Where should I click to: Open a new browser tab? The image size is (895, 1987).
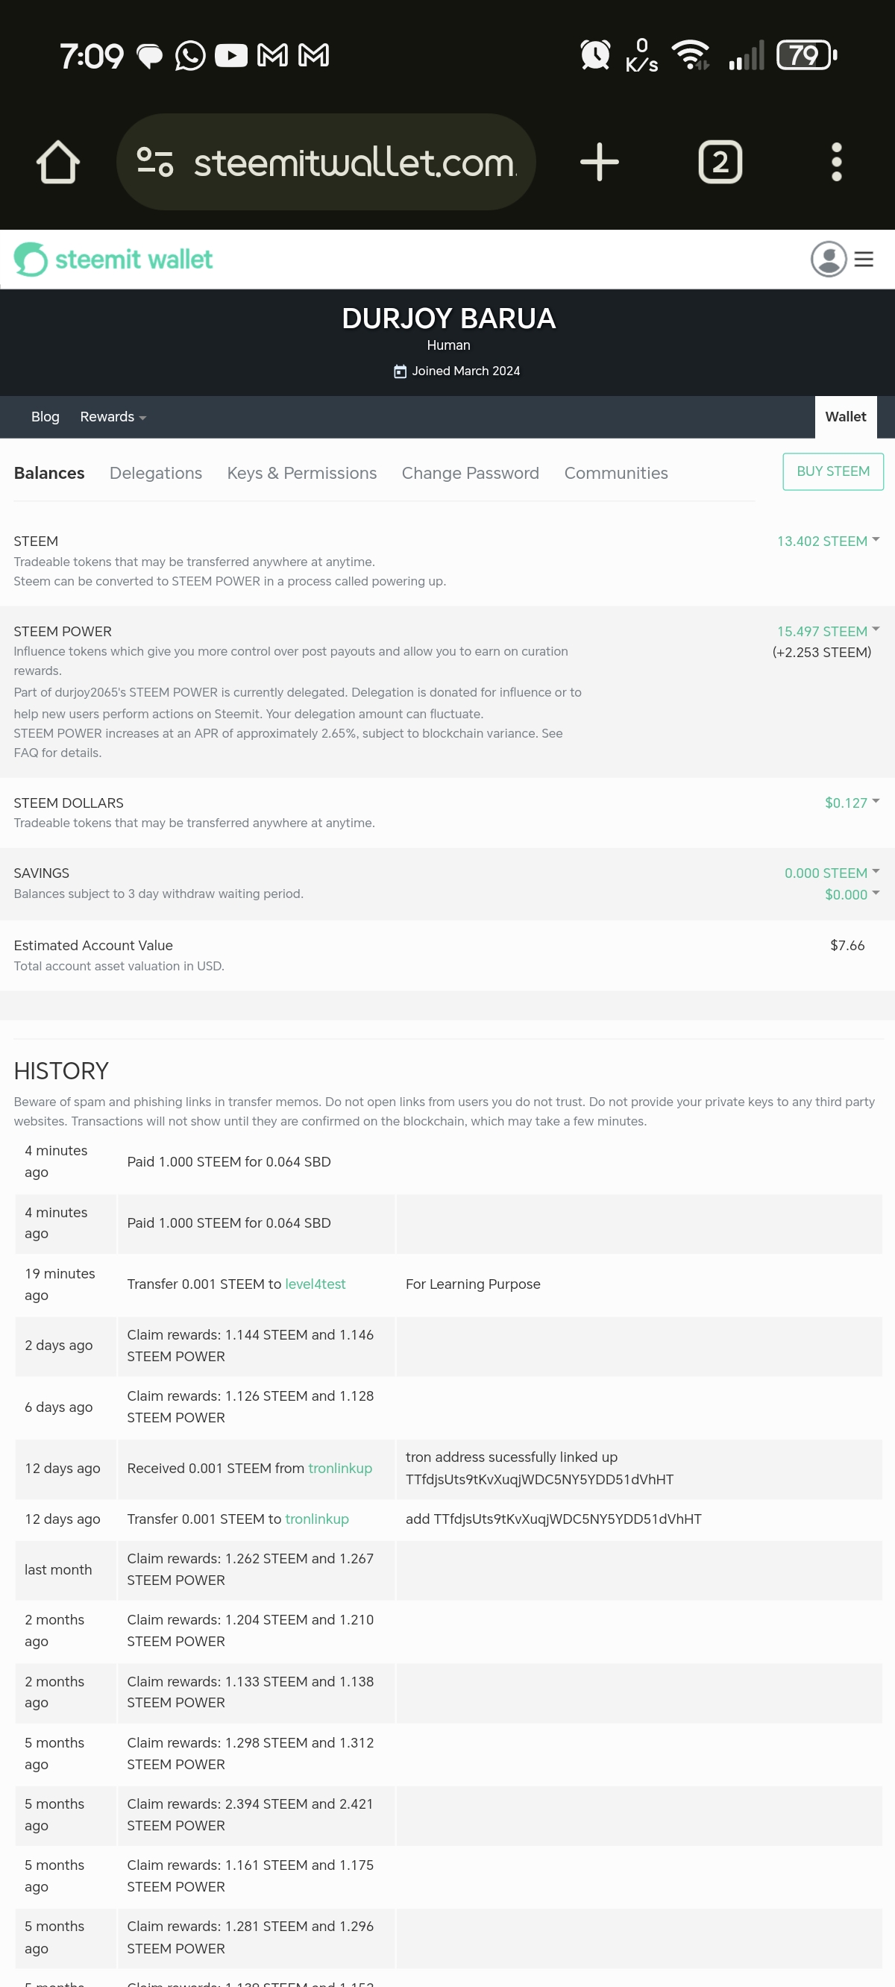[599, 162]
